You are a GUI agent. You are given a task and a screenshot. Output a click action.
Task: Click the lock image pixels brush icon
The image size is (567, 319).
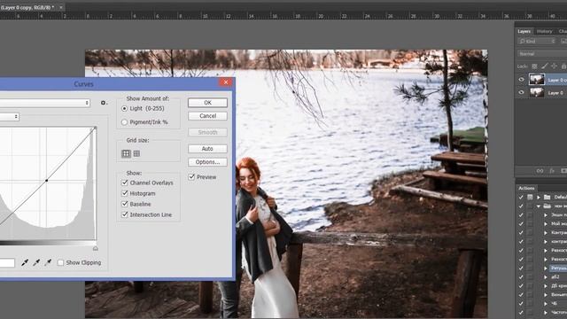click(544, 66)
